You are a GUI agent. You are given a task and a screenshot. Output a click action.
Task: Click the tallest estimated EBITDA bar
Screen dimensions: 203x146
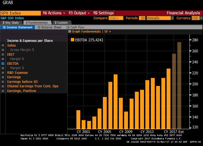point(179,85)
